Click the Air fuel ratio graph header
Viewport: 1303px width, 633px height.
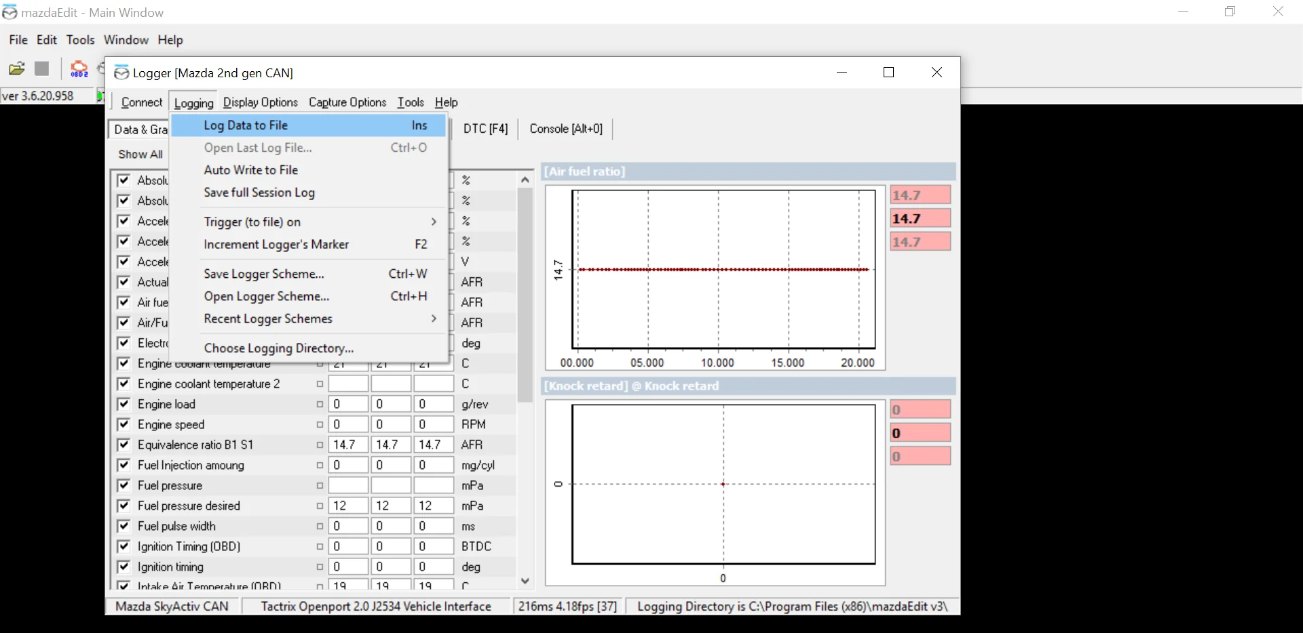tap(749, 171)
